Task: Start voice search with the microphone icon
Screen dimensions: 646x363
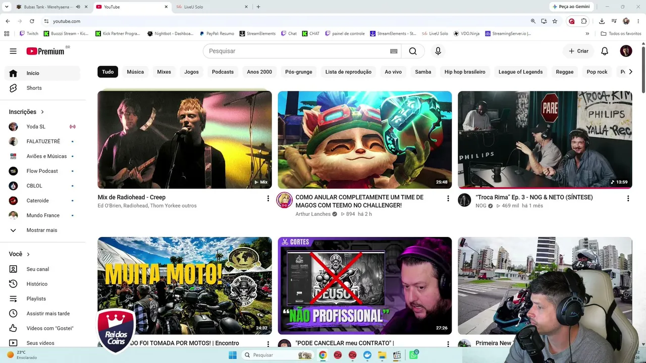Action: point(438,51)
